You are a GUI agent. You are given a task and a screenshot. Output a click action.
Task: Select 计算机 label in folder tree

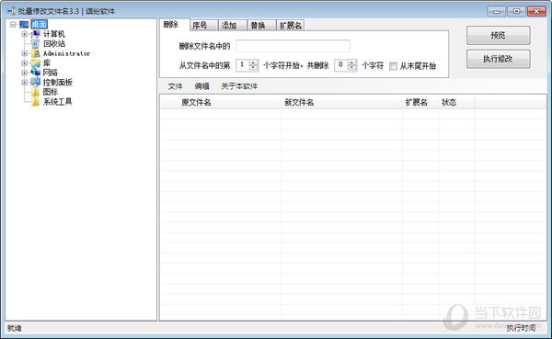pyautogui.click(x=54, y=34)
